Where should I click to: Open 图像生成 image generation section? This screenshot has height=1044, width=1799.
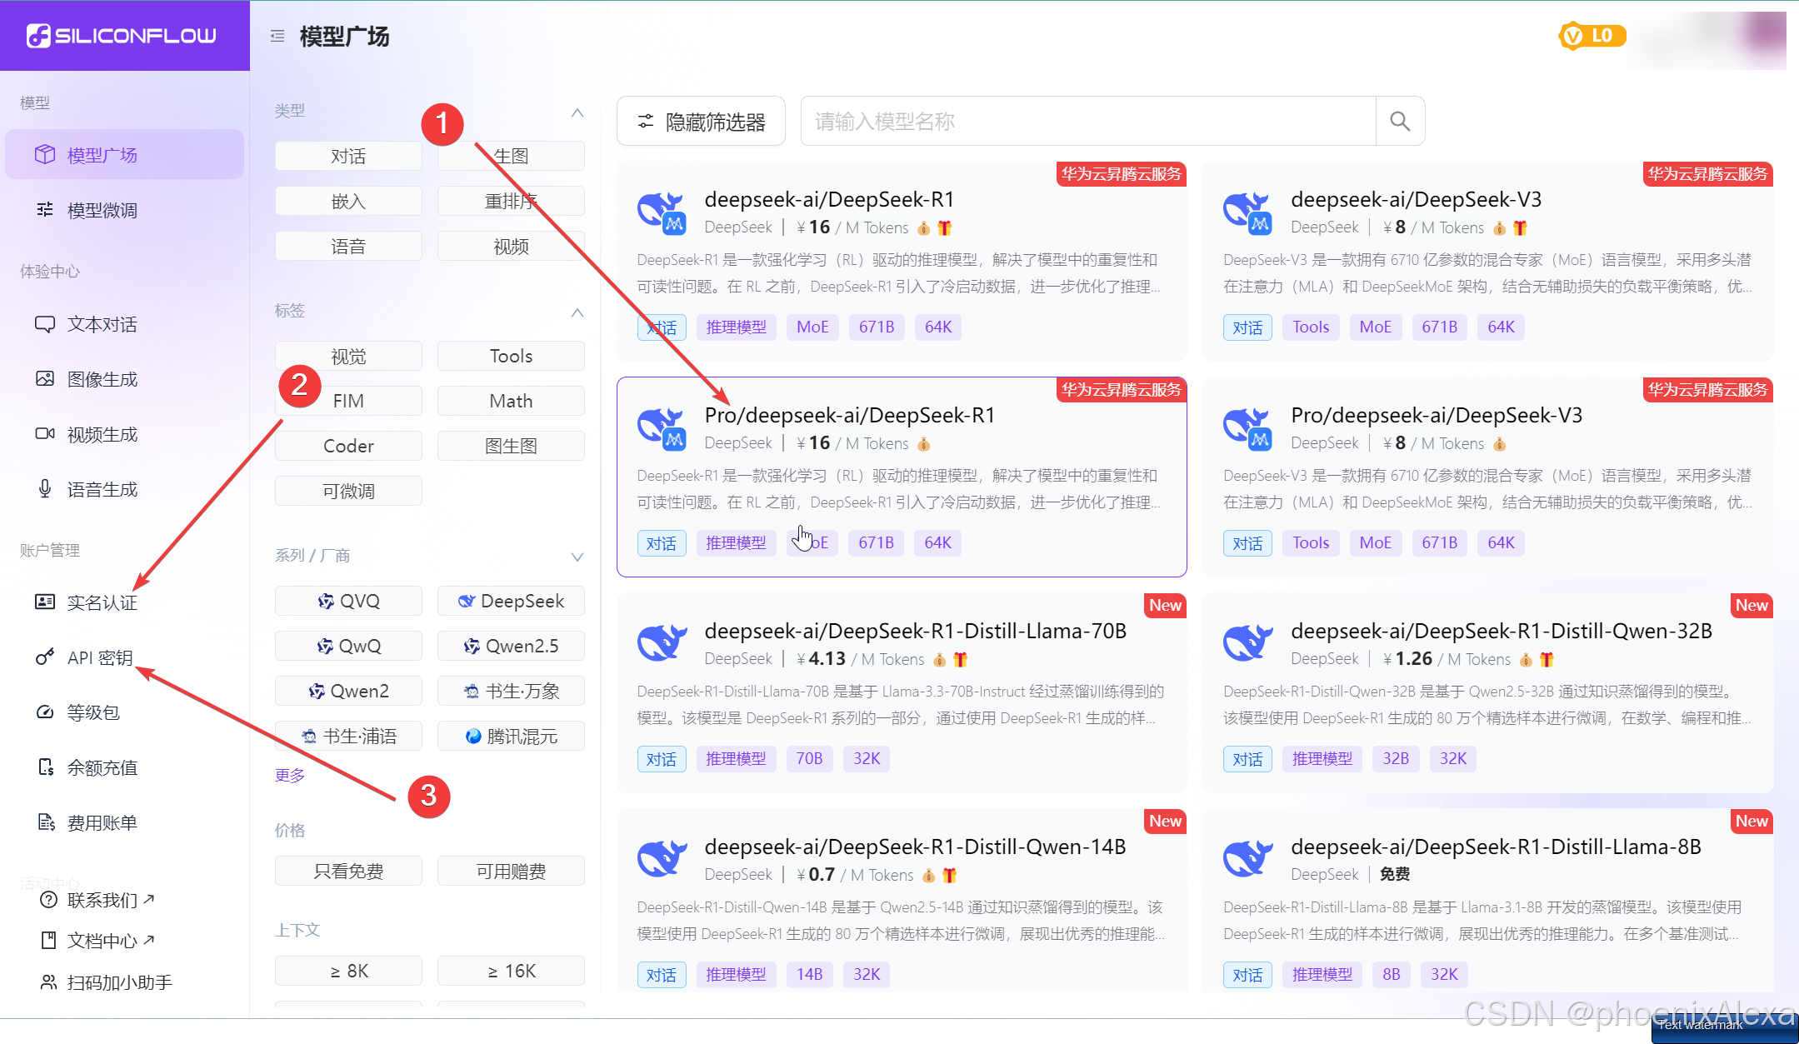coord(102,379)
